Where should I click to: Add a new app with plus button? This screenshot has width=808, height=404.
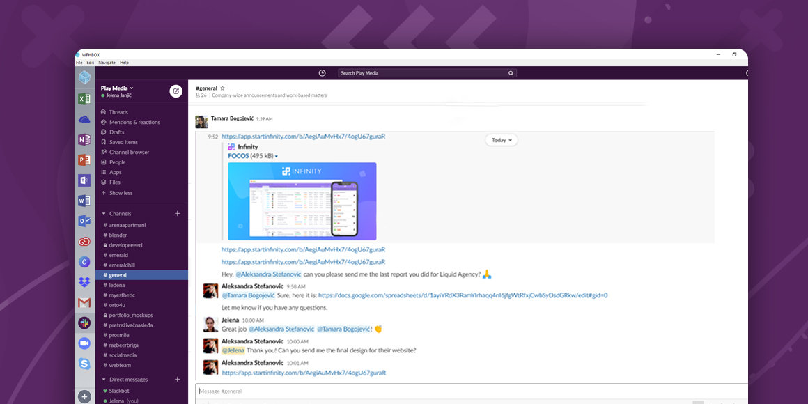[84, 397]
